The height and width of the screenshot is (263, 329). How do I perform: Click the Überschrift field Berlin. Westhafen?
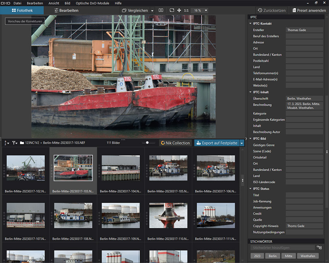304,98
